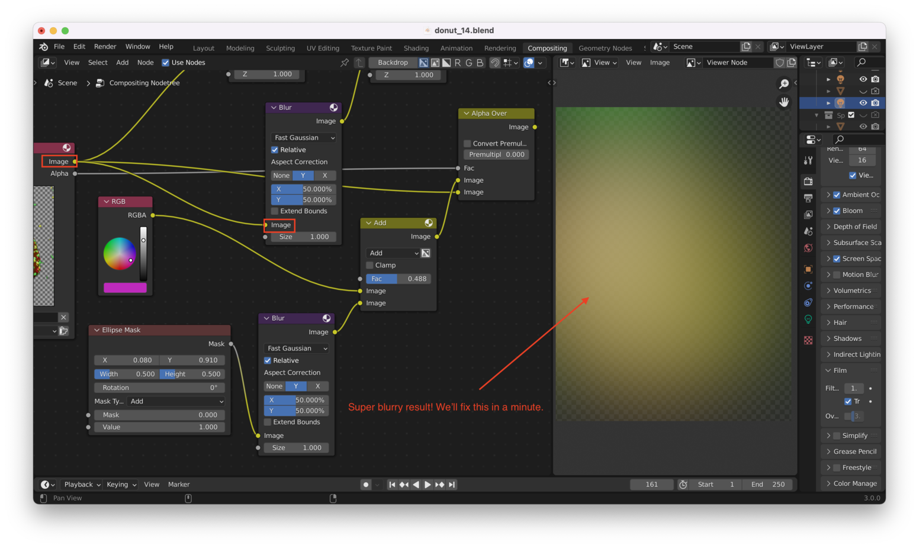Toggle preview icon on Add node header
The width and height of the screenshot is (919, 548).
pos(428,223)
